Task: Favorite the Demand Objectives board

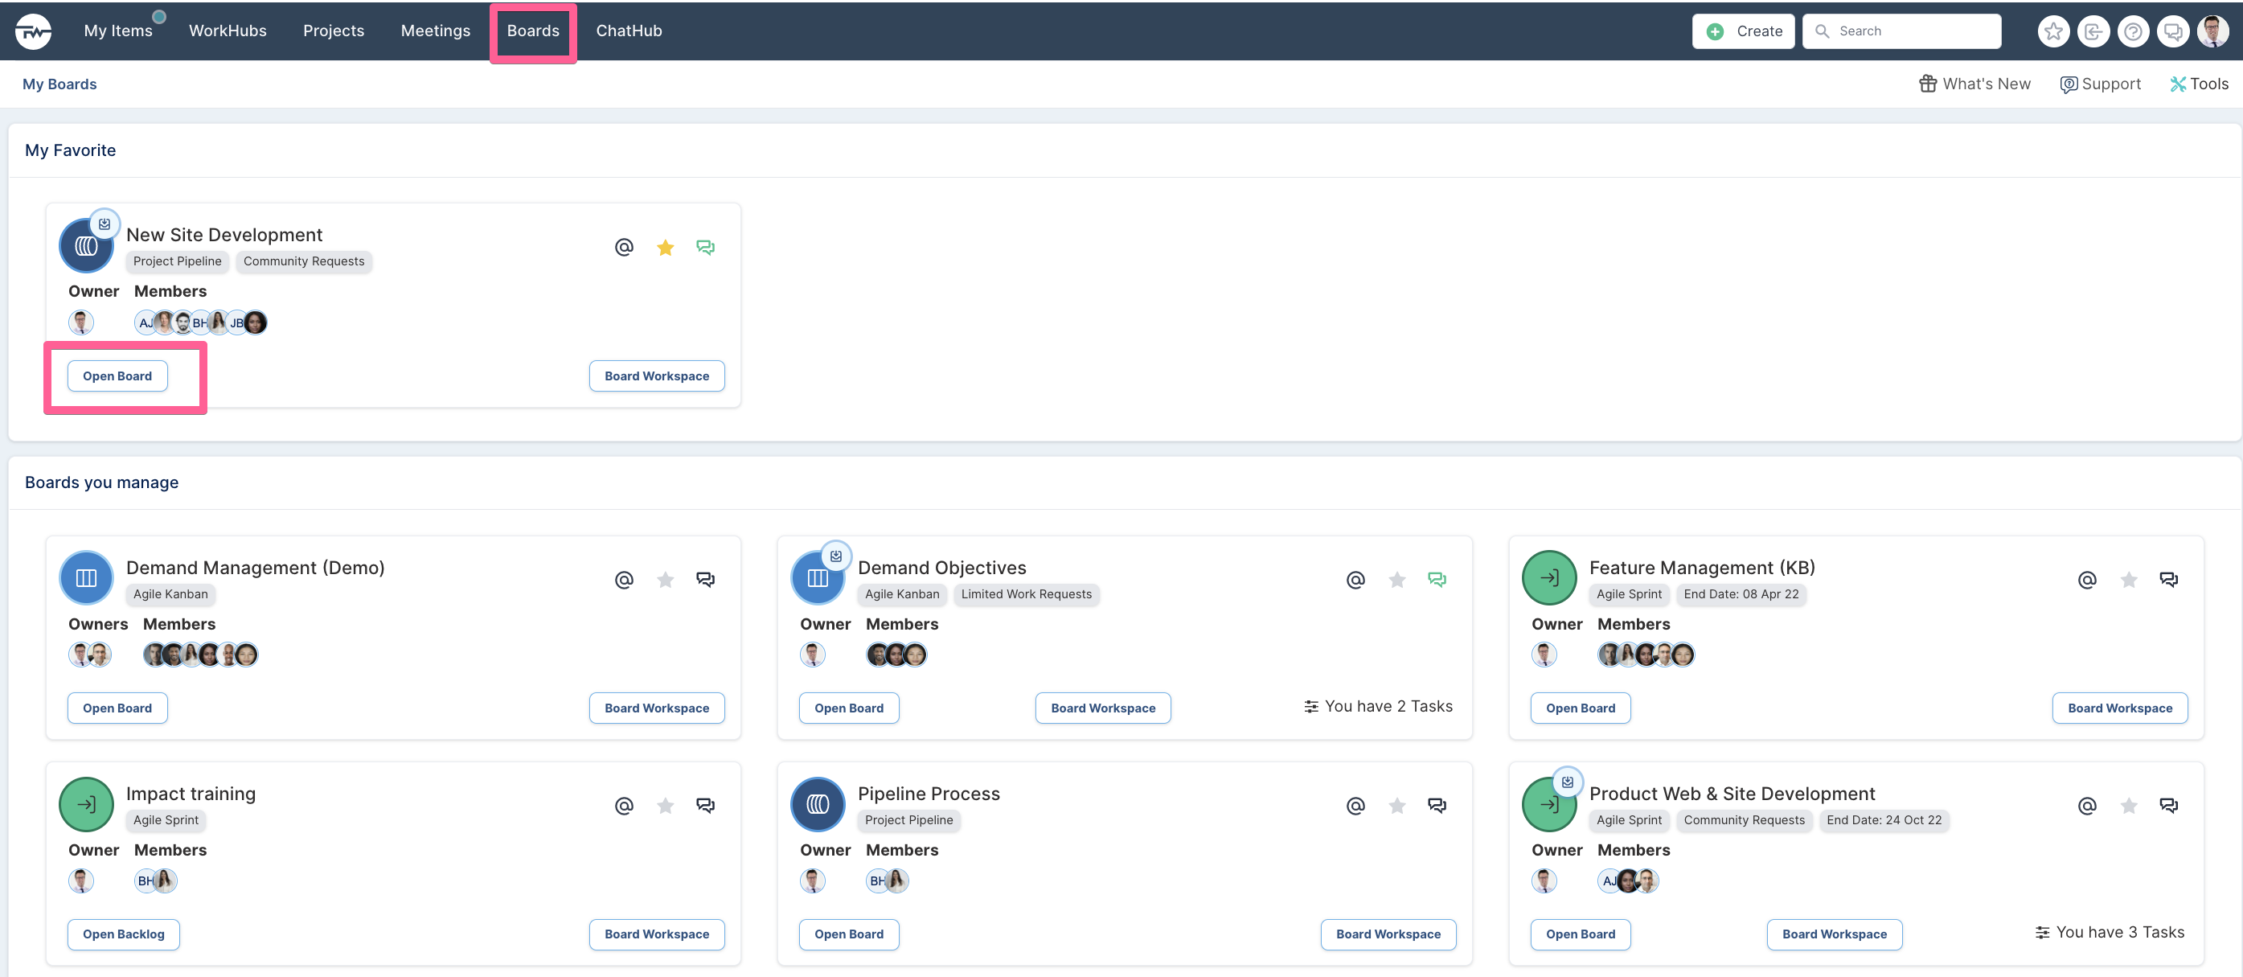Action: (x=1396, y=580)
